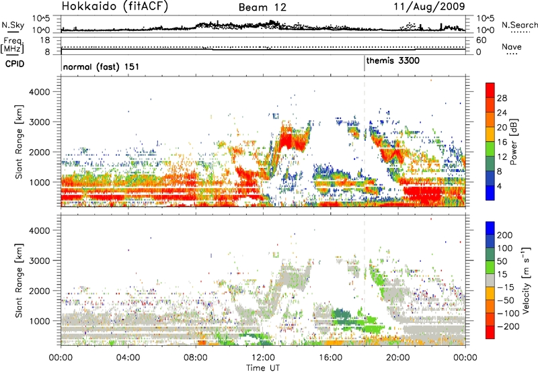Click the '08:00' time axis label
This screenshot has height=372, width=538.
(196, 357)
